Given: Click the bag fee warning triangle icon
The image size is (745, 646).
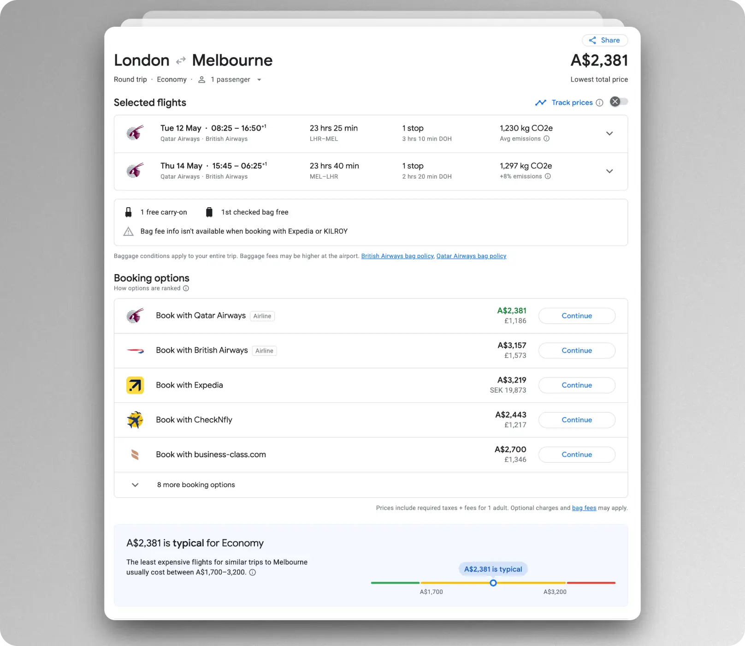Looking at the screenshot, I should pyautogui.click(x=129, y=231).
